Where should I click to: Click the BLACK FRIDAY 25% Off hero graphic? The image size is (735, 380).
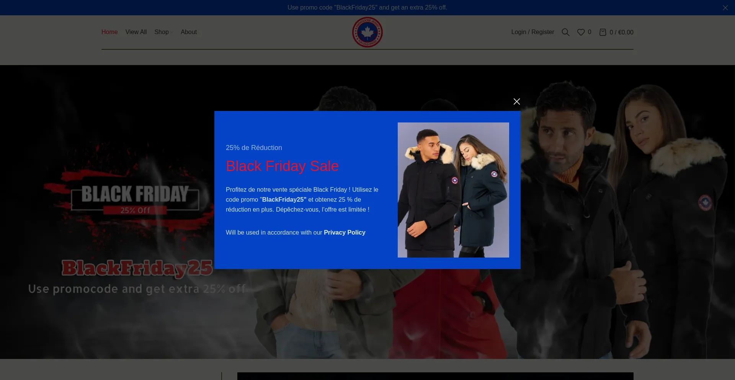coord(135,198)
